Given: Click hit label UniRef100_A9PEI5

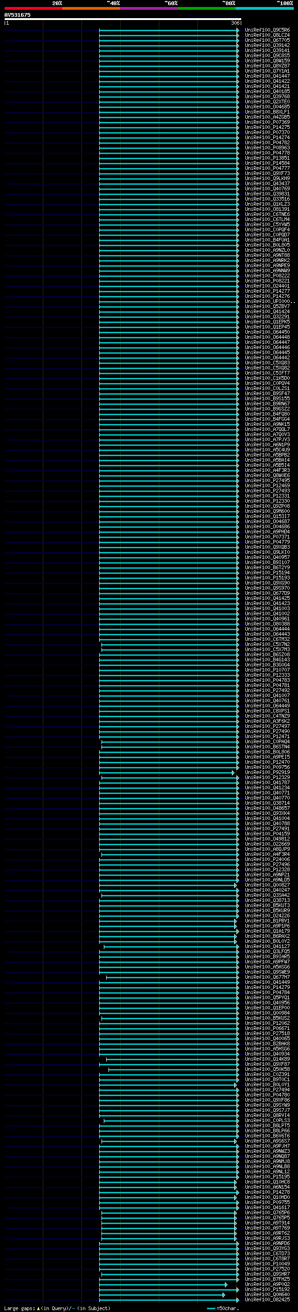Looking at the screenshot, I should coord(267,757).
